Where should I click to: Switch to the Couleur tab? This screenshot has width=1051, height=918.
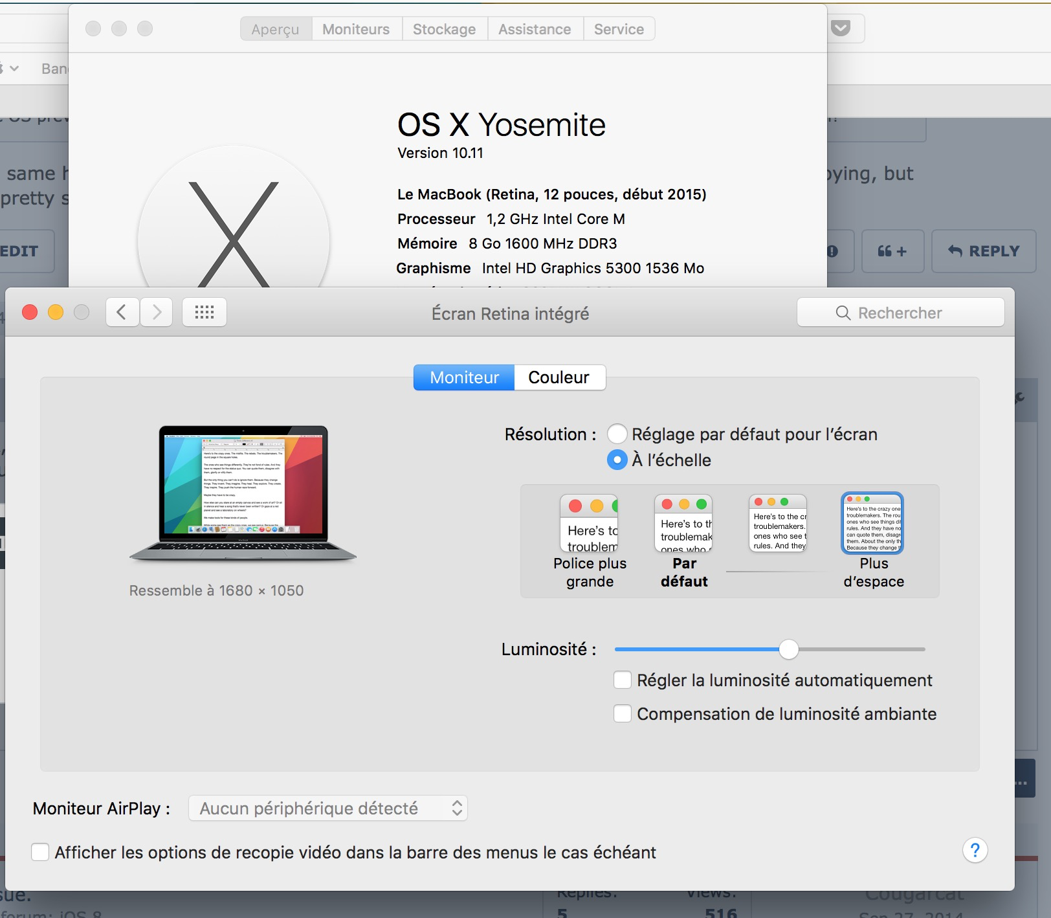pos(559,377)
